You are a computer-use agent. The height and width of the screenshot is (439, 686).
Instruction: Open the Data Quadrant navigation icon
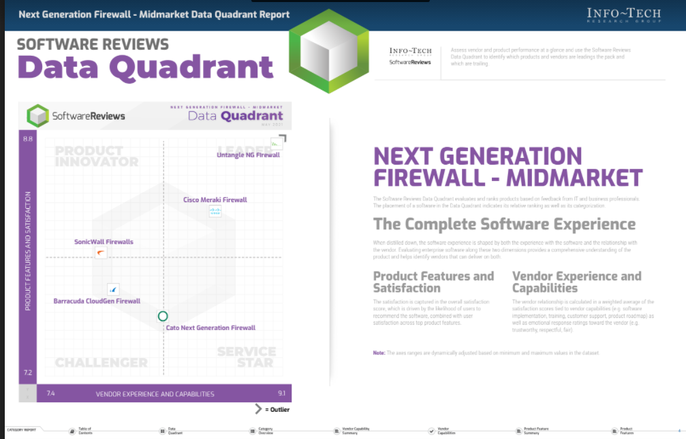[x=162, y=431]
